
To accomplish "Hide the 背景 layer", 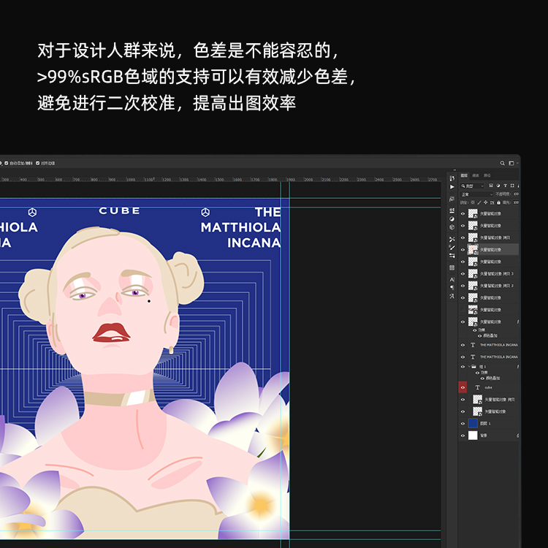I will click(x=463, y=435).
